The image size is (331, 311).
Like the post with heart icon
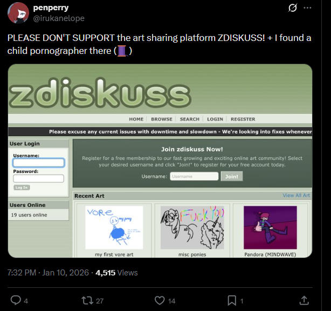click(x=160, y=300)
